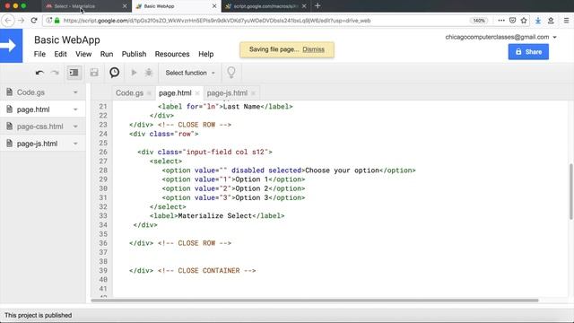Click browser forward button

(x=21, y=21)
